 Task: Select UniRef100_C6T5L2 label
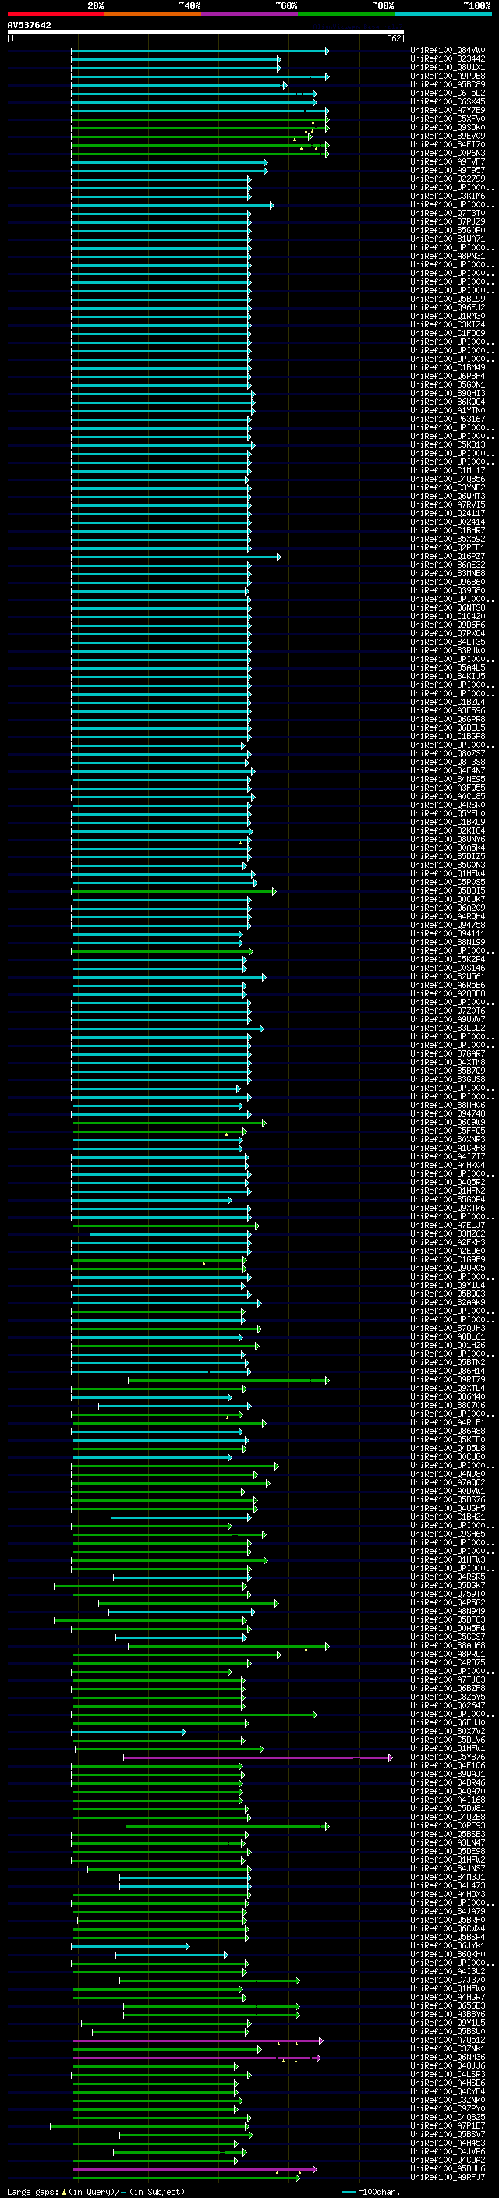tap(448, 94)
